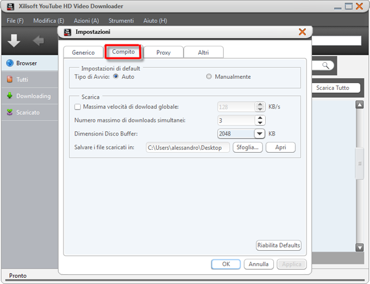Click the 128 KB/s speed field
Screen dimensions: 370x284
236,107
